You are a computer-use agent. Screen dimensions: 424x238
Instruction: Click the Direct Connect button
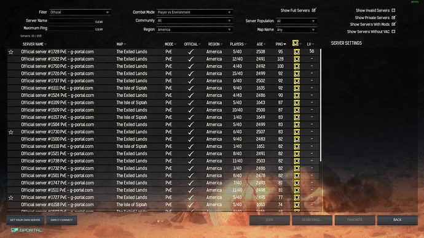[x=61, y=220]
